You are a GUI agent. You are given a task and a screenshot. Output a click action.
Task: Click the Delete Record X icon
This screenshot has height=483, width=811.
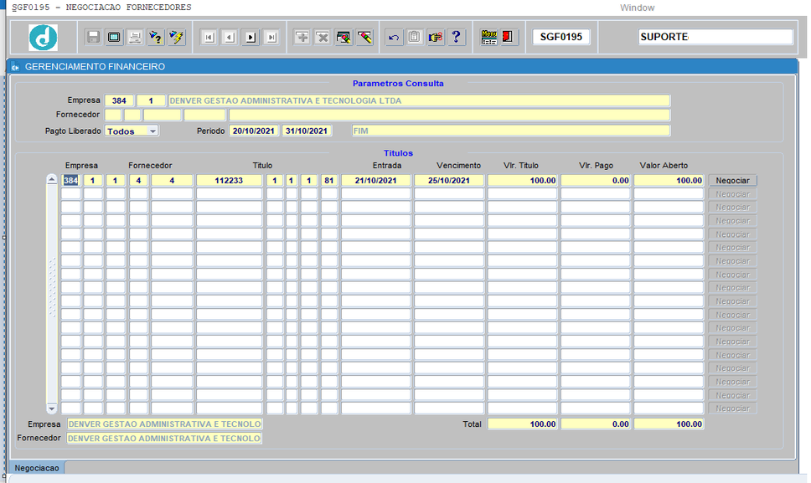coord(323,37)
